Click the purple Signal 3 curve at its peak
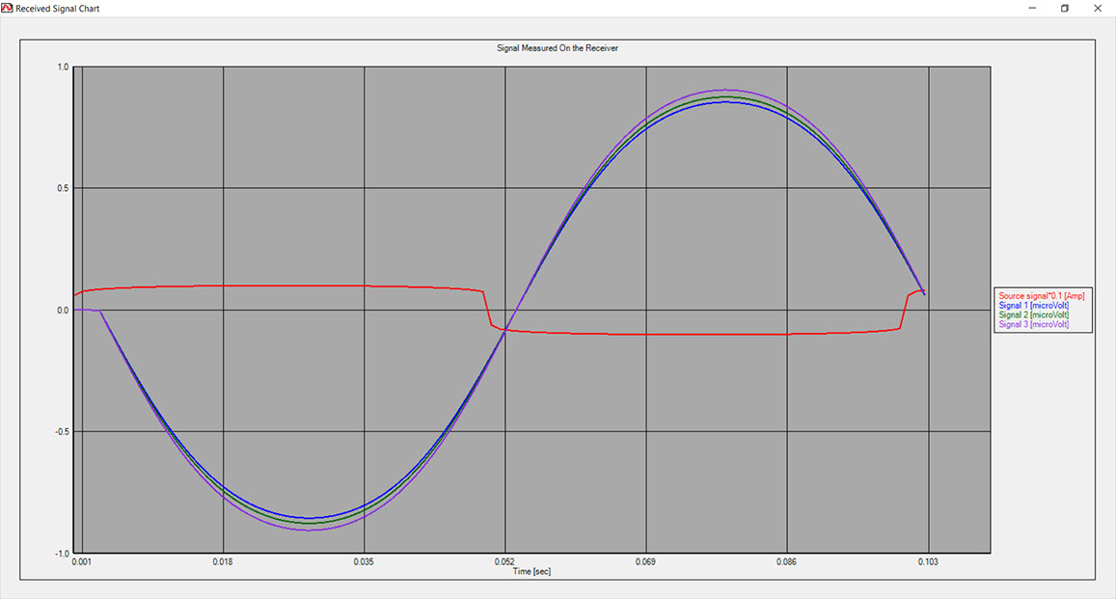The height and width of the screenshot is (599, 1116). 725,90
